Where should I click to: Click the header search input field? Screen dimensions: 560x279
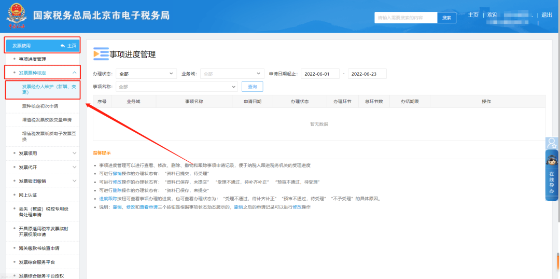pos(405,18)
